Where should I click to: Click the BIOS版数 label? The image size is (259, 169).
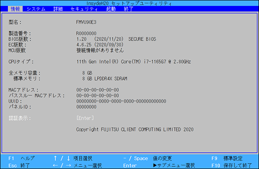20,39
